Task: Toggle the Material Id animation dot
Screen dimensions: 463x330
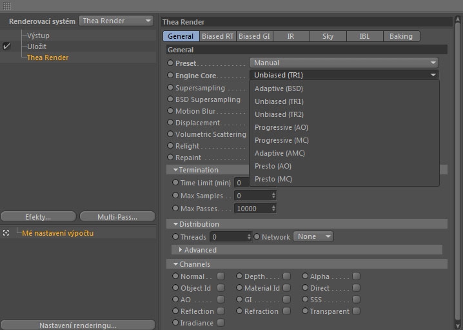Action: pos(239,287)
